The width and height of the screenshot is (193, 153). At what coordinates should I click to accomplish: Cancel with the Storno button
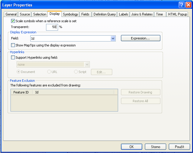[x=155, y=147]
